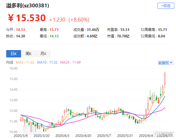Screen dimensions: 176x139
Task: Click the price change +1.230 value
Action: tap(57, 20)
